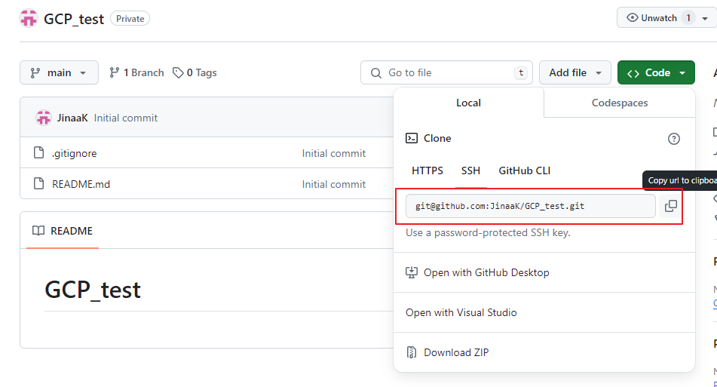
Task: Select the GitHub CLI clone tab
Action: click(525, 170)
